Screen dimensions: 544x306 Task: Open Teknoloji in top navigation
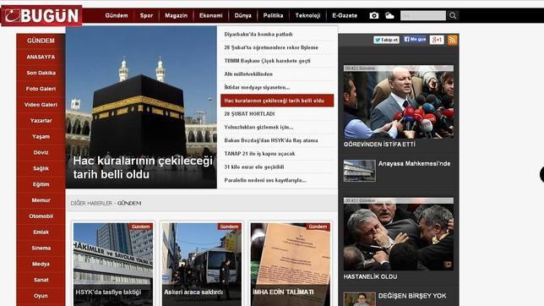[x=307, y=15]
